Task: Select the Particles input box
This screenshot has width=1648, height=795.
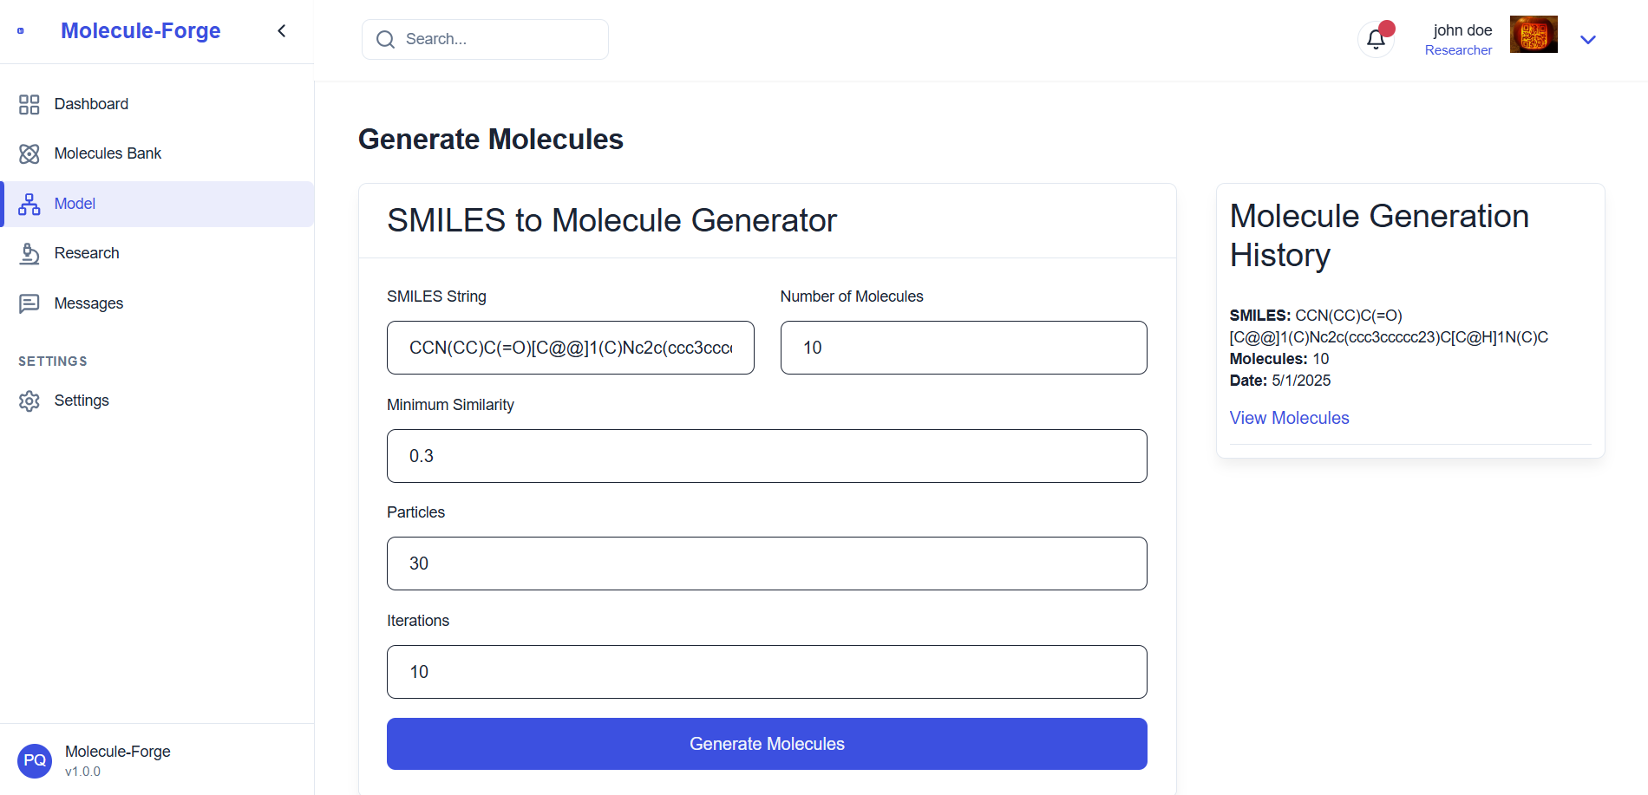Action: tap(767, 564)
